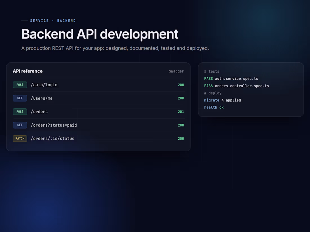The height and width of the screenshot is (232, 310).
Task: Select the /users/me endpoint path
Action: point(42,98)
